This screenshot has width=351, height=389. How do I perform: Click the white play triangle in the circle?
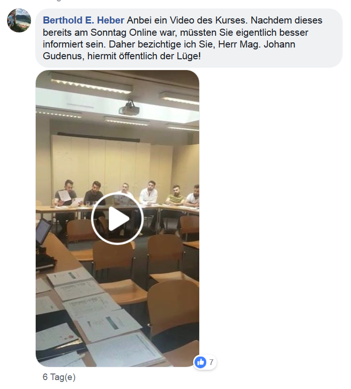tap(119, 219)
